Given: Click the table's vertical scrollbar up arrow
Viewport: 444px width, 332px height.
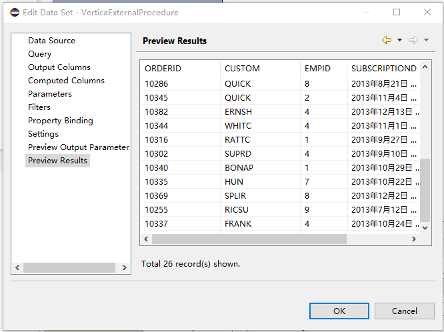Looking at the screenshot, I should (425, 67).
